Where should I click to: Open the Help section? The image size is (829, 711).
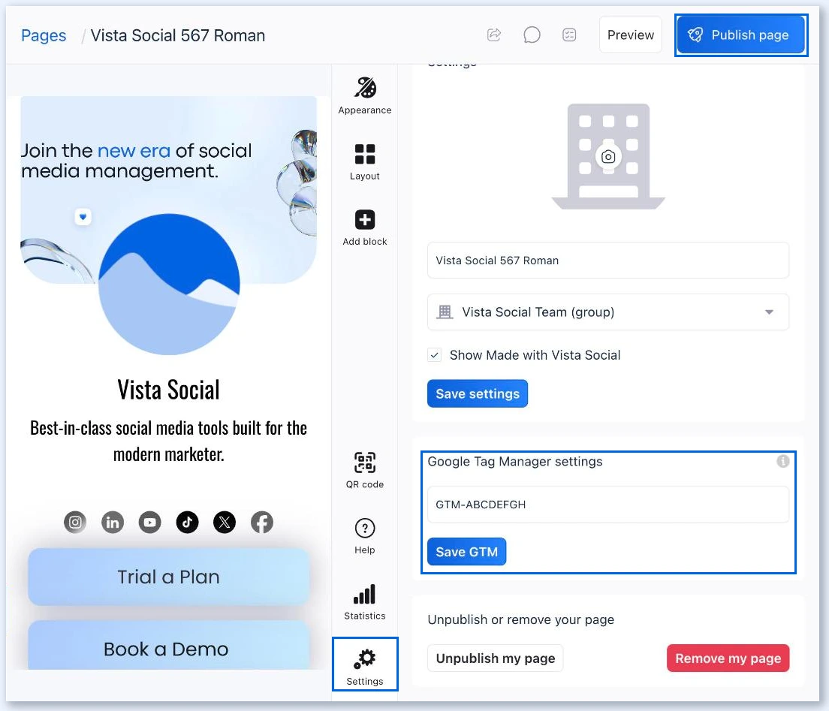pyautogui.click(x=365, y=536)
